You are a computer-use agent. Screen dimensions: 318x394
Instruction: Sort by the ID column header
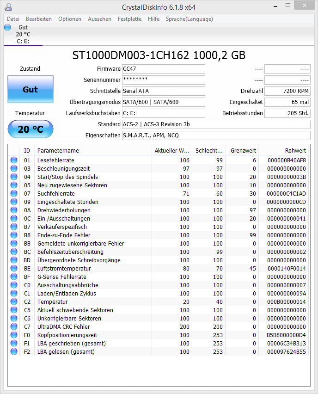tap(27, 150)
